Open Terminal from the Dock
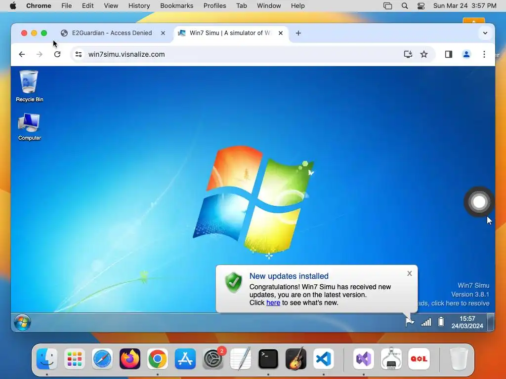This screenshot has height=379, width=506. (x=268, y=359)
